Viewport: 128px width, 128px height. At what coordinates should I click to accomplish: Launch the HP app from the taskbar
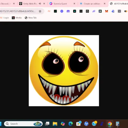(x=86, y=124)
